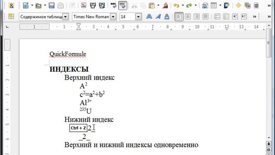Toggle Justified alignment
Screen dimensions: 275x155
point(205,17)
